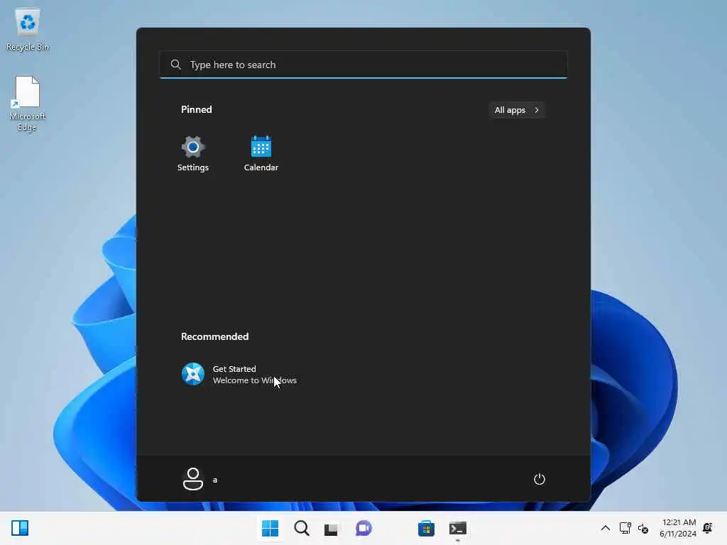Open the pinned Settings app
The height and width of the screenshot is (545, 727).
(x=193, y=154)
